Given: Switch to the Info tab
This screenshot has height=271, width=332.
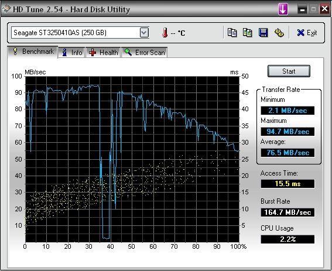Looking at the screenshot, I should (x=72, y=52).
